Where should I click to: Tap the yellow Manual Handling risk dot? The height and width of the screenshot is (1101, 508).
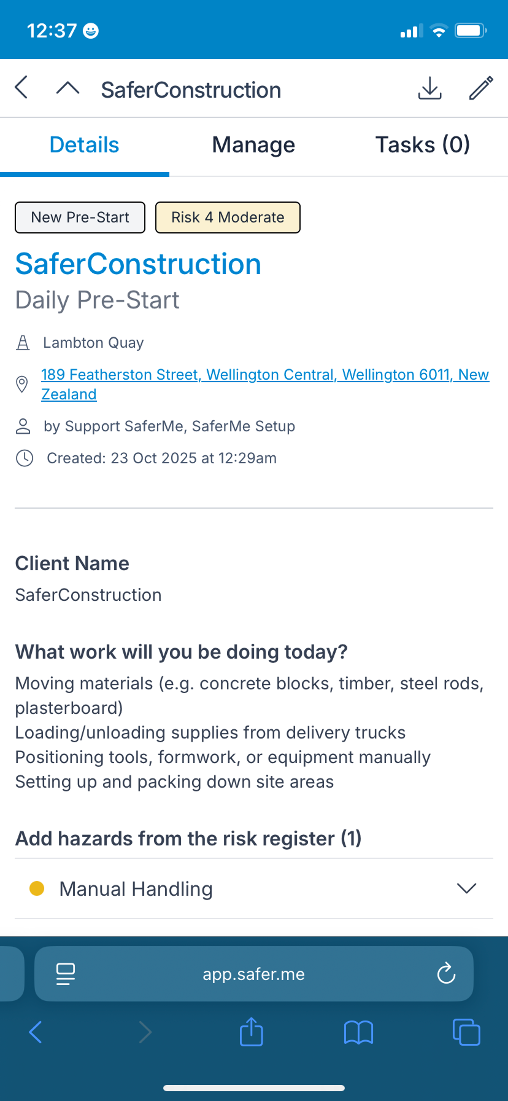[37, 888]
